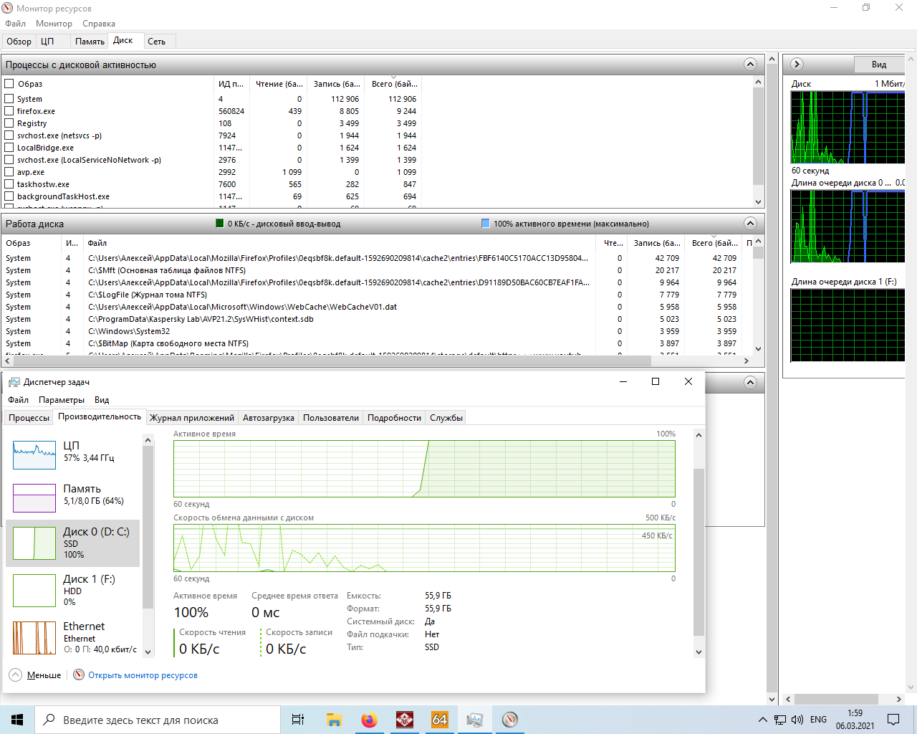Check the firefox.exe process checkbox
The width and height of the screenshot is (917, 734).
(9, 111)
